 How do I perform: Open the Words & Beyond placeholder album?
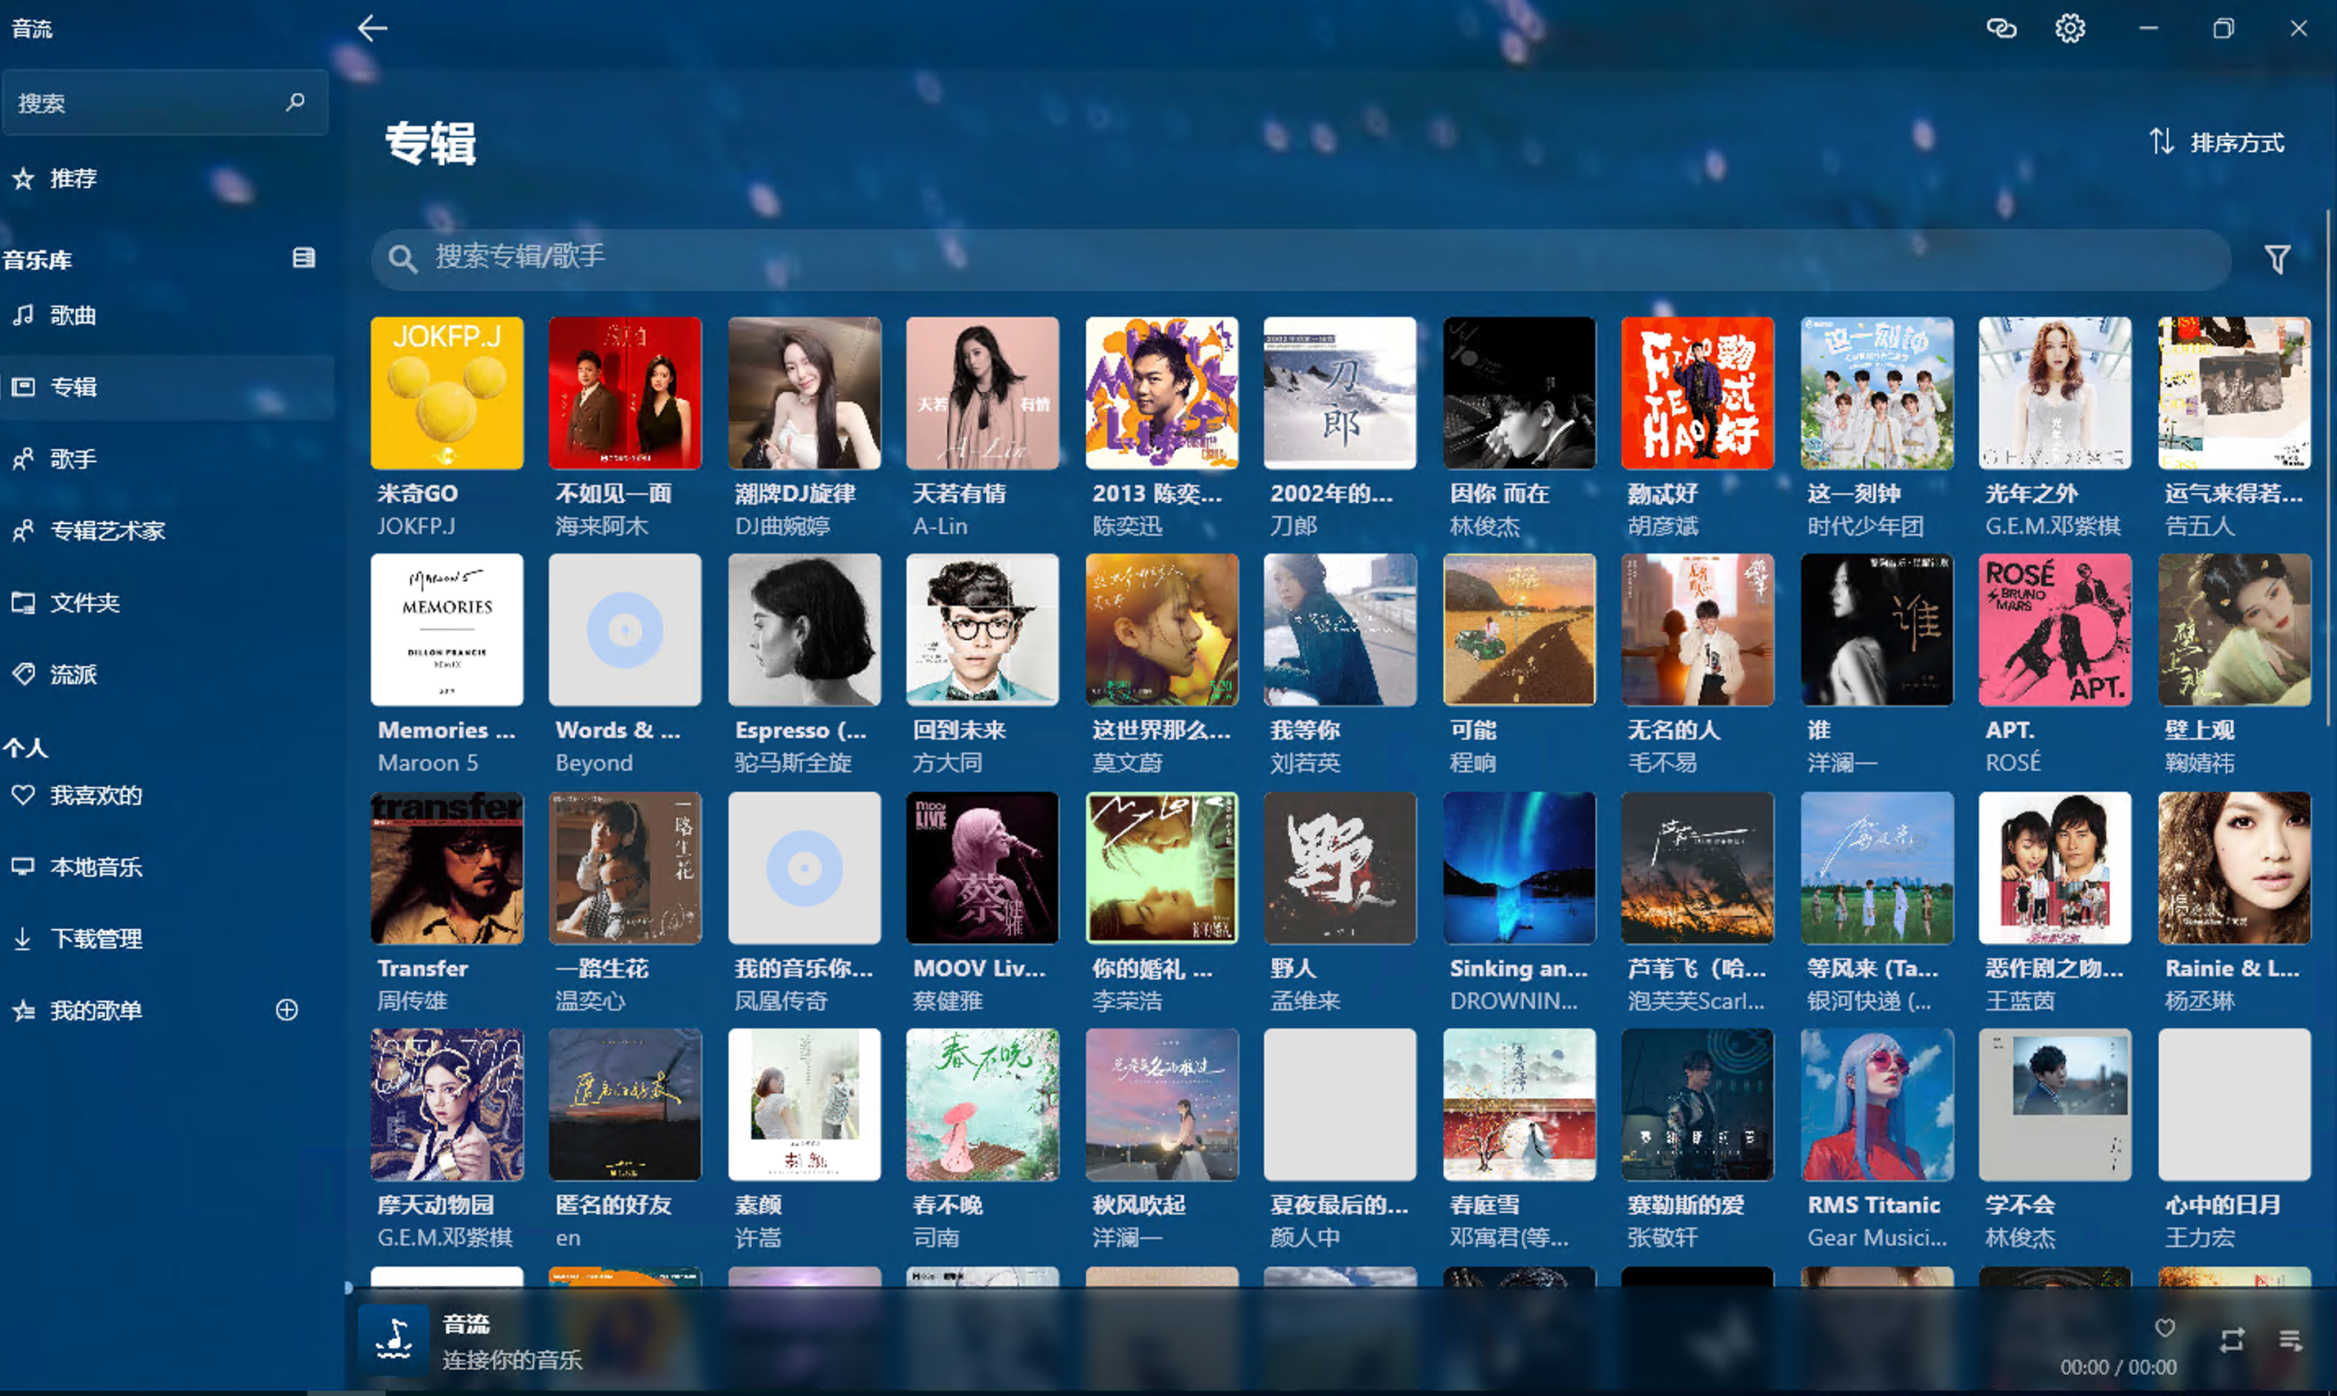coord(625,630)
